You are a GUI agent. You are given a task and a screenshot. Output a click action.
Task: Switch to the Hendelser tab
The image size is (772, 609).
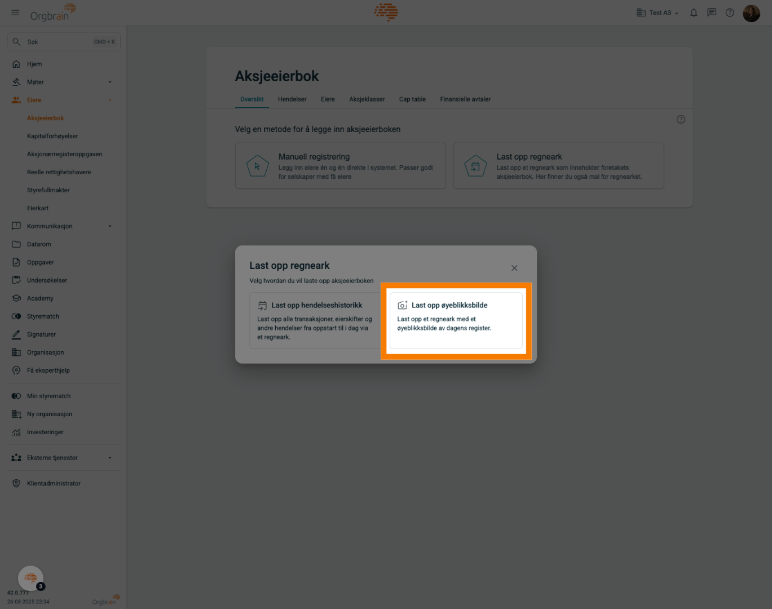[x=292, y=99]
